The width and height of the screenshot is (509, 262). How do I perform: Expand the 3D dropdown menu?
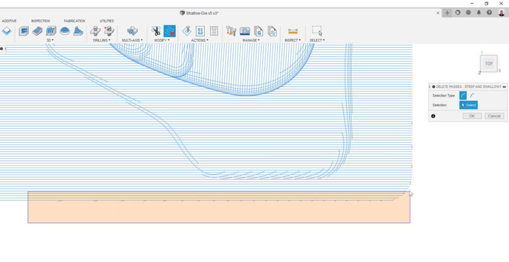pos(50,40)
